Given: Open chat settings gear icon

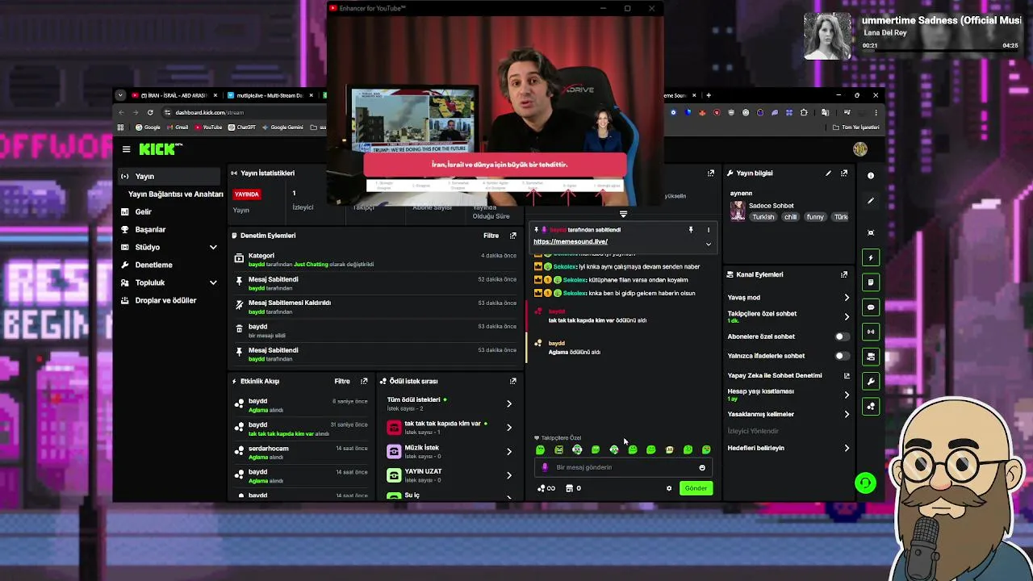Looking at the screenshot, I should (x=668, y=488).
